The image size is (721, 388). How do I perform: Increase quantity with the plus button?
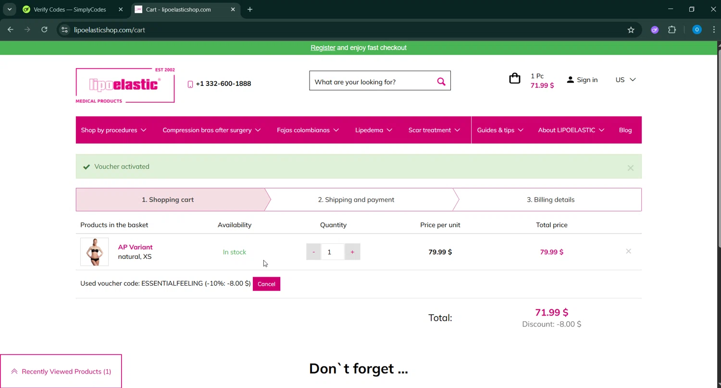click(352, 252)
